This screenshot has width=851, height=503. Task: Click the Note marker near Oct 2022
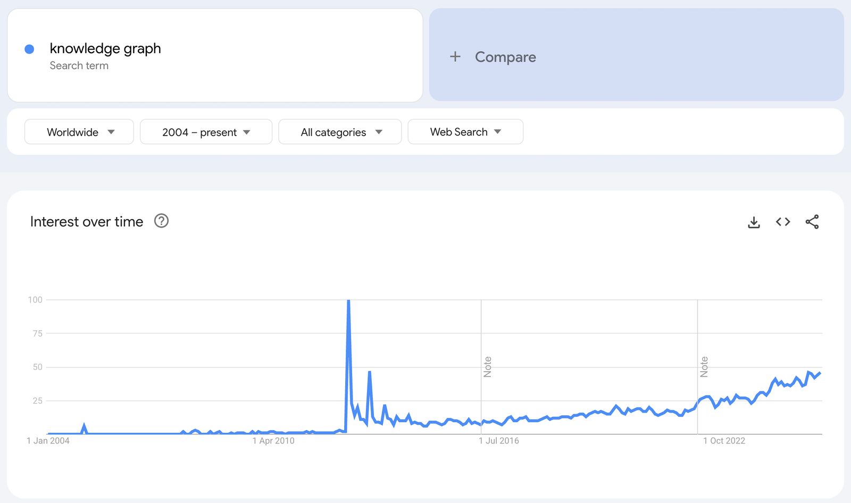click(704, 367)
